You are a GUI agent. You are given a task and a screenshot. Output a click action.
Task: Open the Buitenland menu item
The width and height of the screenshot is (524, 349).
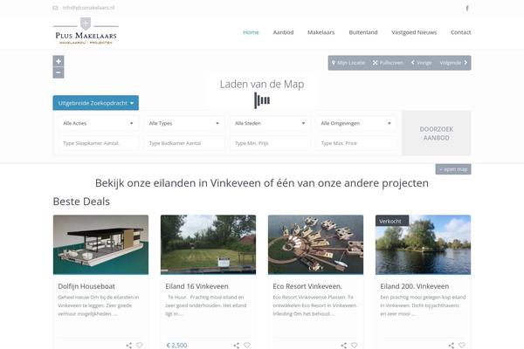click(363, 32)
